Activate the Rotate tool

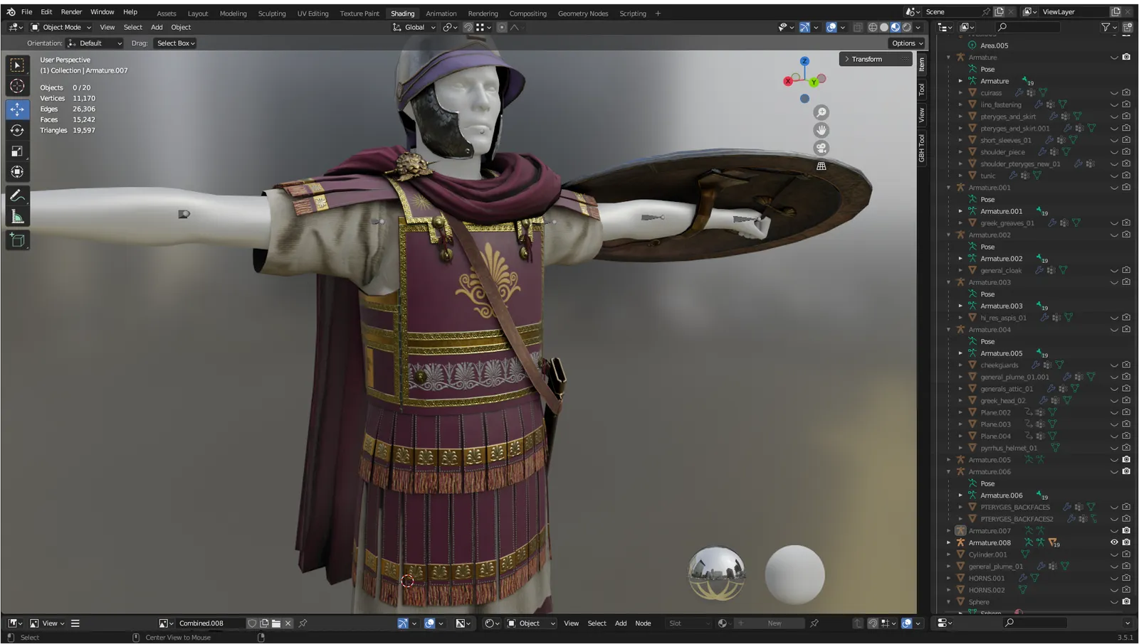pos(17,130)
